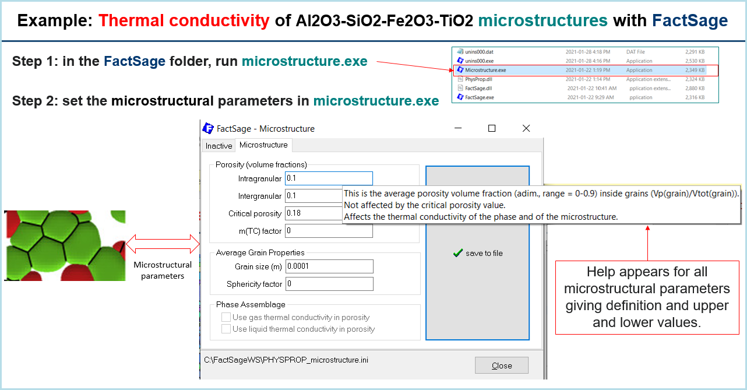Click the unins000.exe application icon
The width and height of the screenshot is (747, 390).
click(460, 61)
